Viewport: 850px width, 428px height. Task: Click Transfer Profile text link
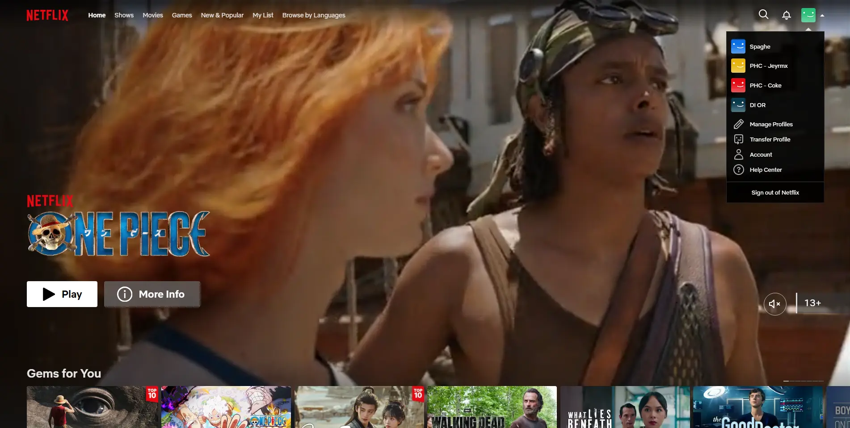click(x=770, y=139)
